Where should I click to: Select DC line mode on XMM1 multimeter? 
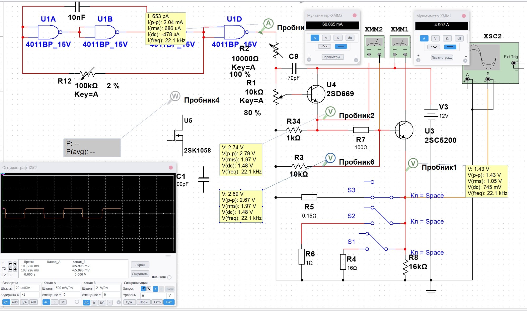coord(450,47)
